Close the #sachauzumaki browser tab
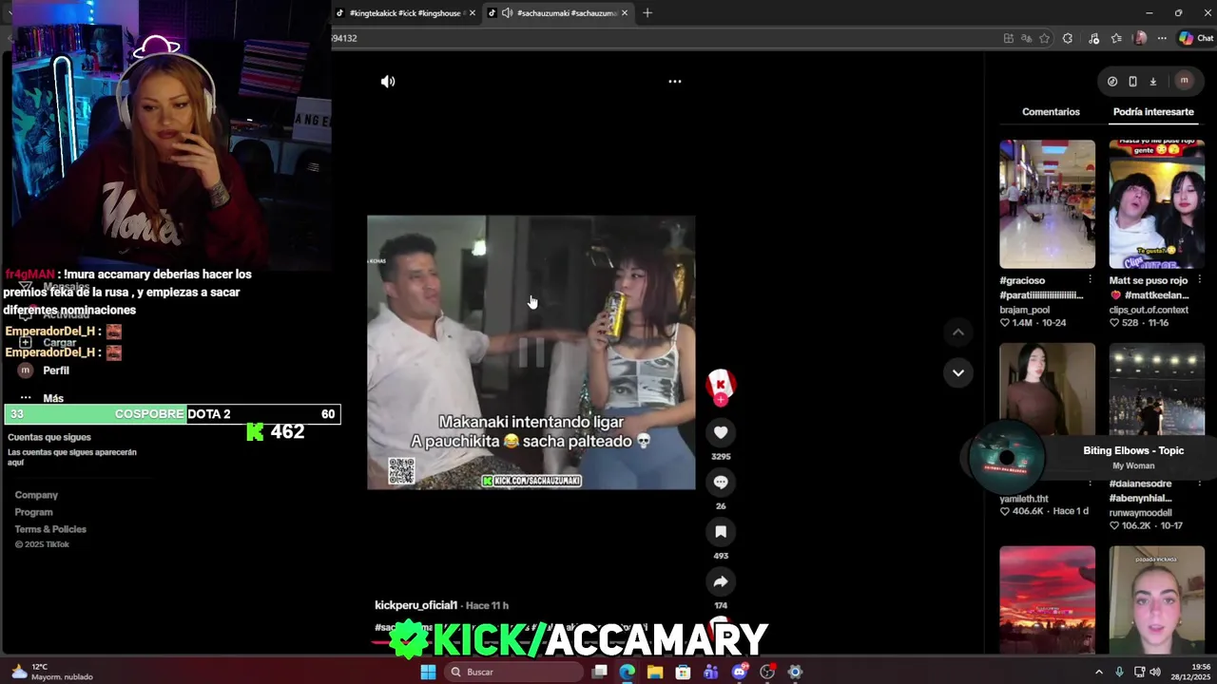1217x684 pixels. (625, 13)
